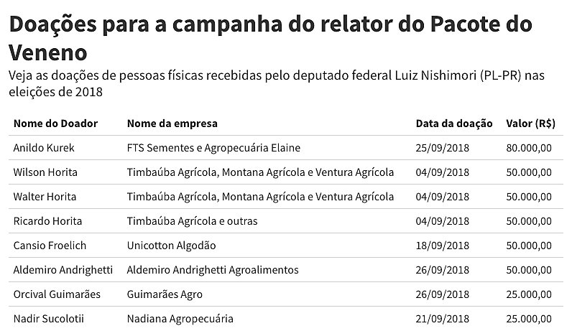Click 'Timbaúba Agrícola e outras' company cell
572x331 pixels.
[192, 221]
